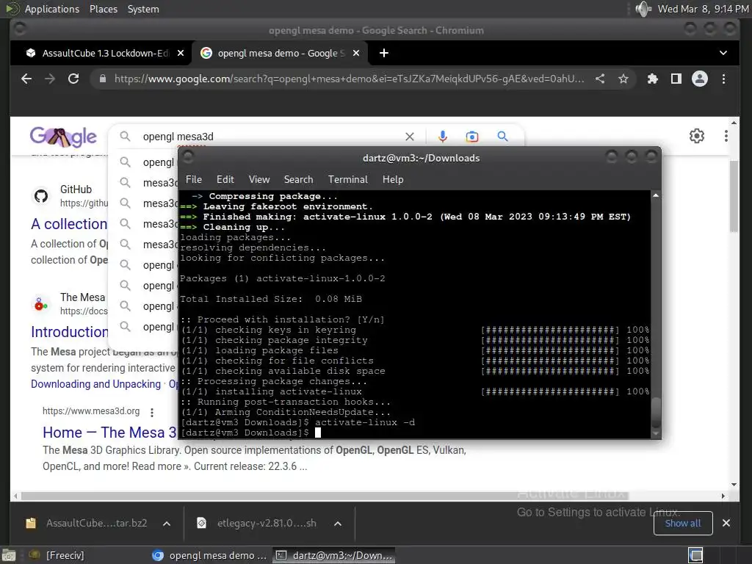Open the terminal Help menu
The height and width of the screenshot is (564, 752).
coord(393,179)
